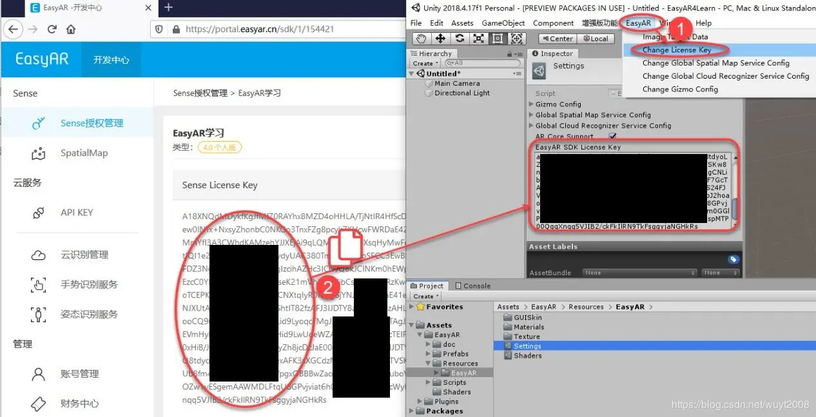This screenshot has width=816, height=417.
Task: Choose Change Global Spatial Map Service Config
Action: pyautogui.click(x=715, y=63)
